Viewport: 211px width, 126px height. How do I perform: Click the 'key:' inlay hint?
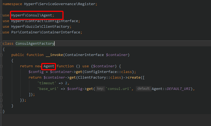pyautogui.click(x=100, y=89)
